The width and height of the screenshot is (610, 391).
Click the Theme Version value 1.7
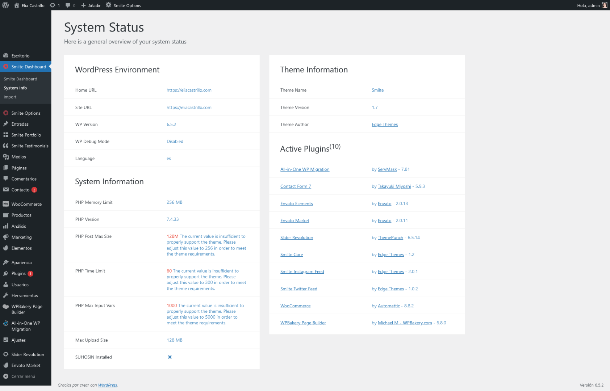[x=375, y=108]
